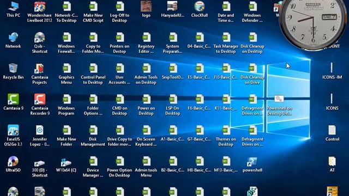Select the Copy to Folder Mo... script

pyautogui.click(x=93, y=38)
